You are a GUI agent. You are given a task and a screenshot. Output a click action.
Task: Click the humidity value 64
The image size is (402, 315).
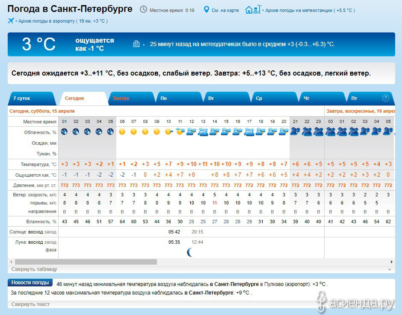pos(122,222)
